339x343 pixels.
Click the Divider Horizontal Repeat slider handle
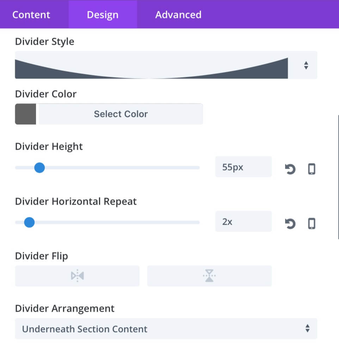29,223
